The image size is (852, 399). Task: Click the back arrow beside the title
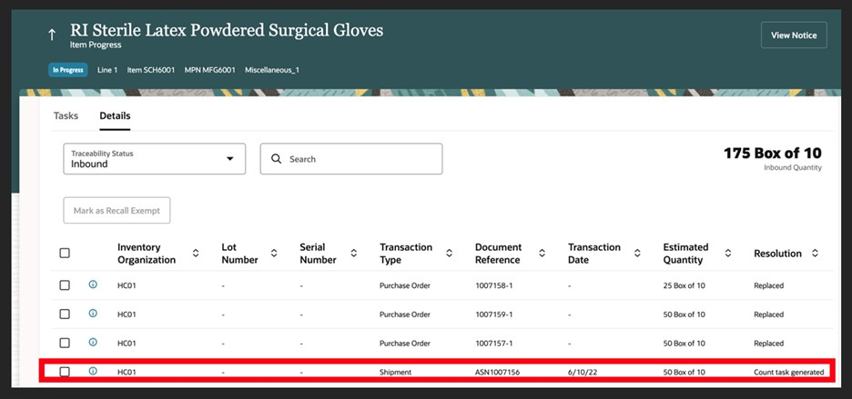tap(52, 35)
